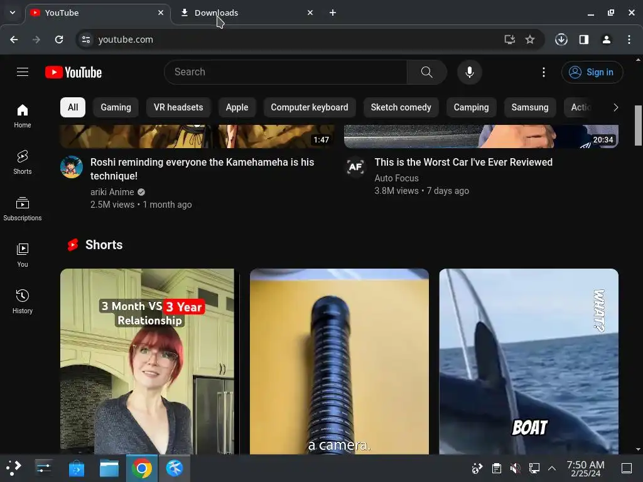Open the application launcher in taskbar
This screenshot has width=643, height=482.
pyautogui.click(x=14, y=468)
